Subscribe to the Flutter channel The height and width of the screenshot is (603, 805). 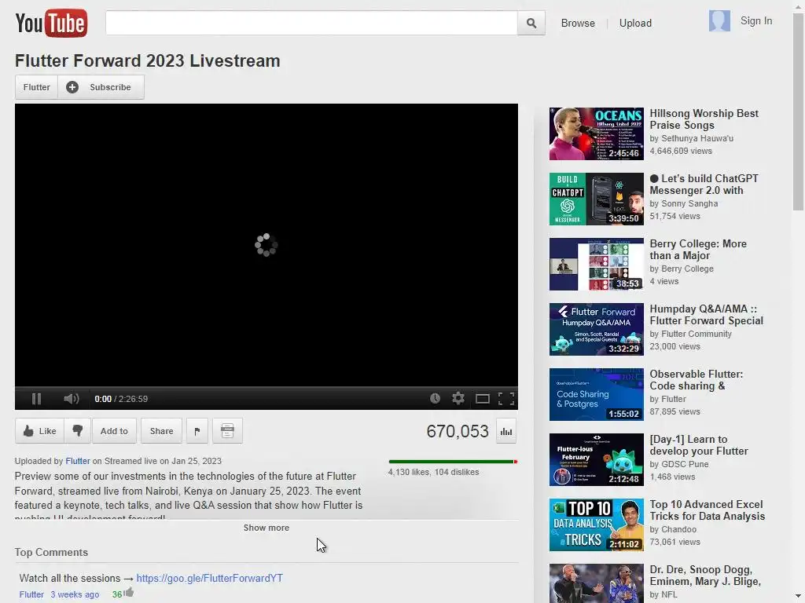pos(101,87)
